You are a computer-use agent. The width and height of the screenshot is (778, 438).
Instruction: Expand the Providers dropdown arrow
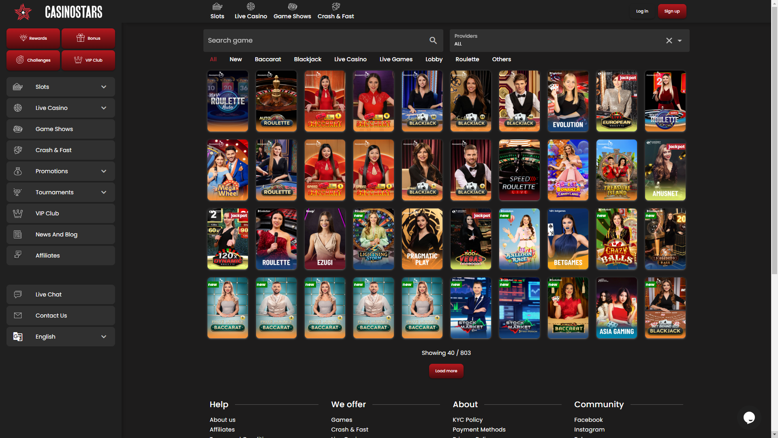click(x=680, y=41)
